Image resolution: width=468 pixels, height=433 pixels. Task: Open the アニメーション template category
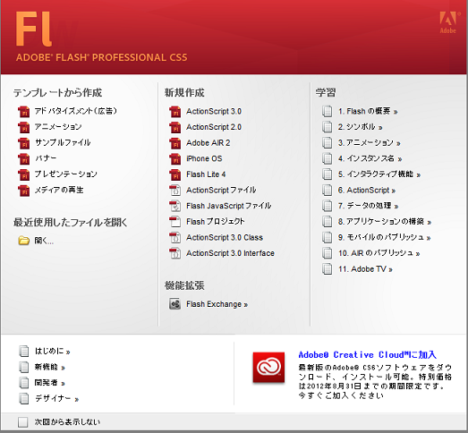(58, 127)
